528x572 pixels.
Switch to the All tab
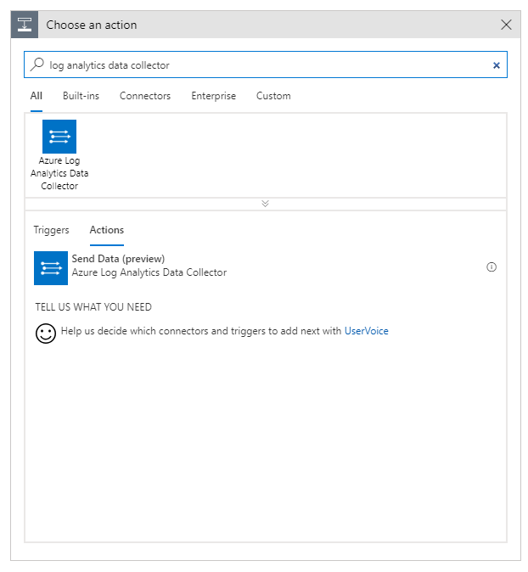point(37,96)
